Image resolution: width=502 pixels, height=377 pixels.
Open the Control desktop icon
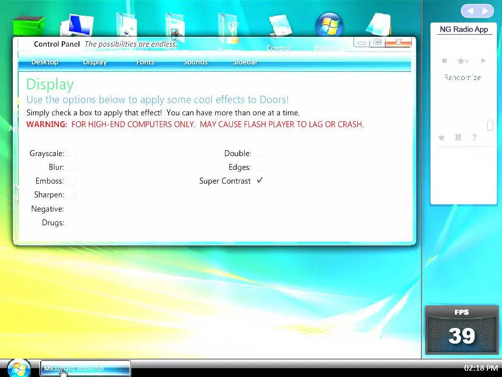tap(280, 26)
